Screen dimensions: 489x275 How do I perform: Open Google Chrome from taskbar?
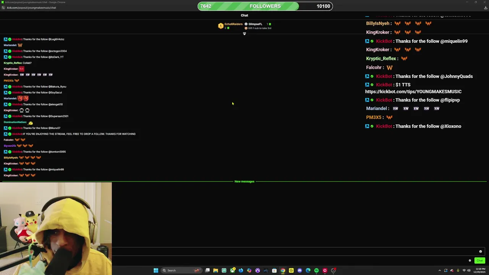point(283,270)
